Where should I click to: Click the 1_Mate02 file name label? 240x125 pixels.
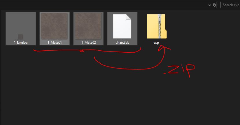pos(89,43)
